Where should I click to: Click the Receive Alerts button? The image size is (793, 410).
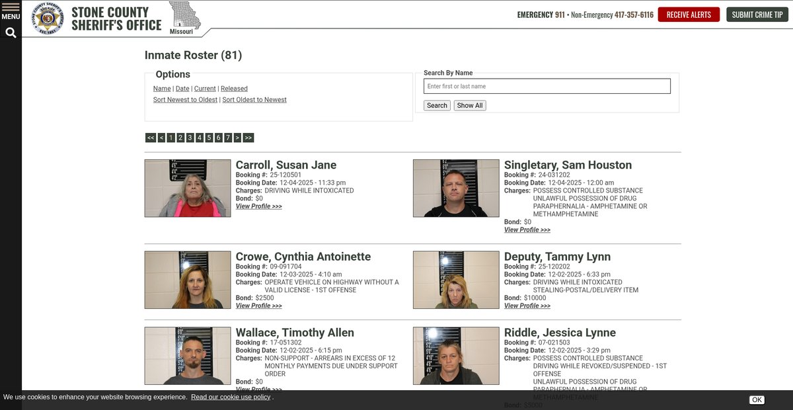[x=689, y=15]
